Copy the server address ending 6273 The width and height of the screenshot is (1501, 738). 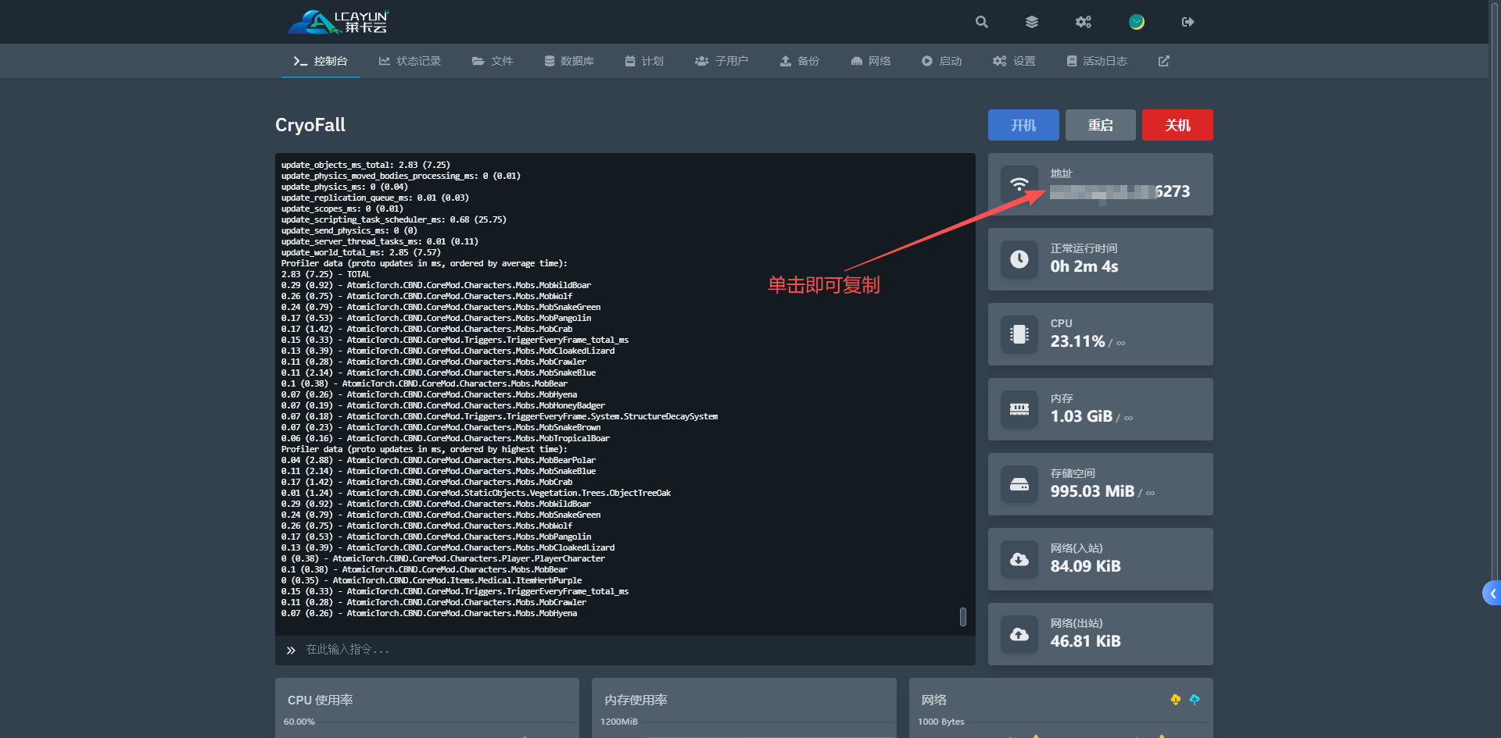[x=1119, y=191]
